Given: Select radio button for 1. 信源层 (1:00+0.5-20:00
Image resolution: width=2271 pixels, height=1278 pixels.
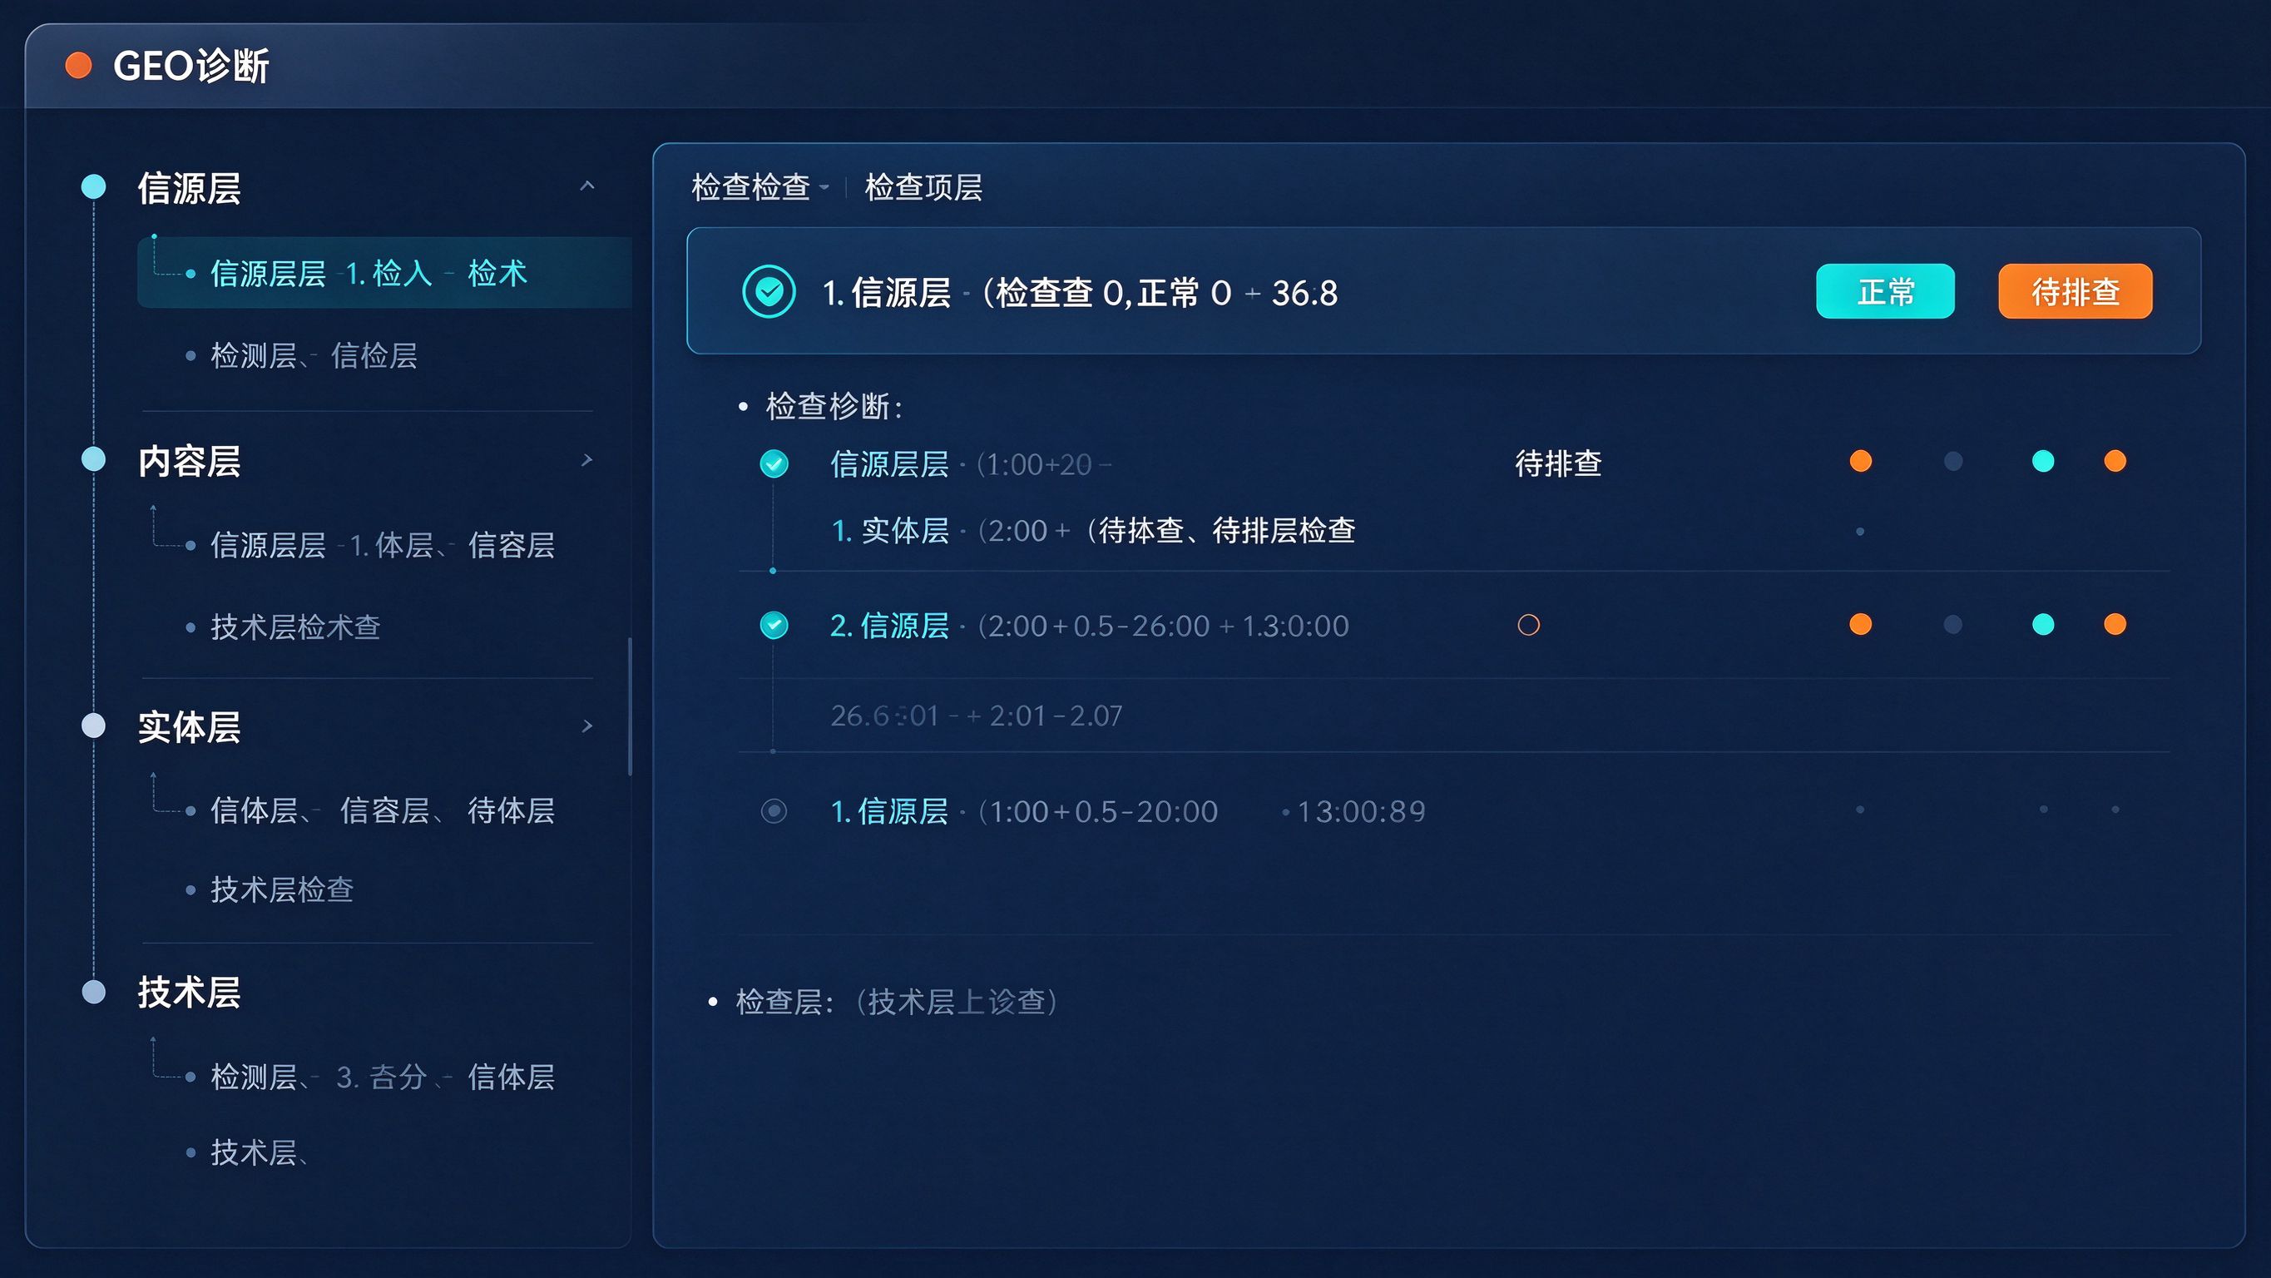Looking at the screenshot, I should tap(774, 811).
